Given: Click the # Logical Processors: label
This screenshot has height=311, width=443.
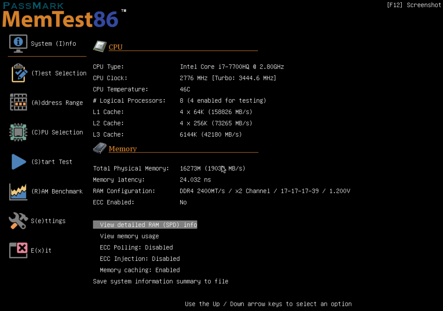Looking at the screenshot, I should 129,101.
